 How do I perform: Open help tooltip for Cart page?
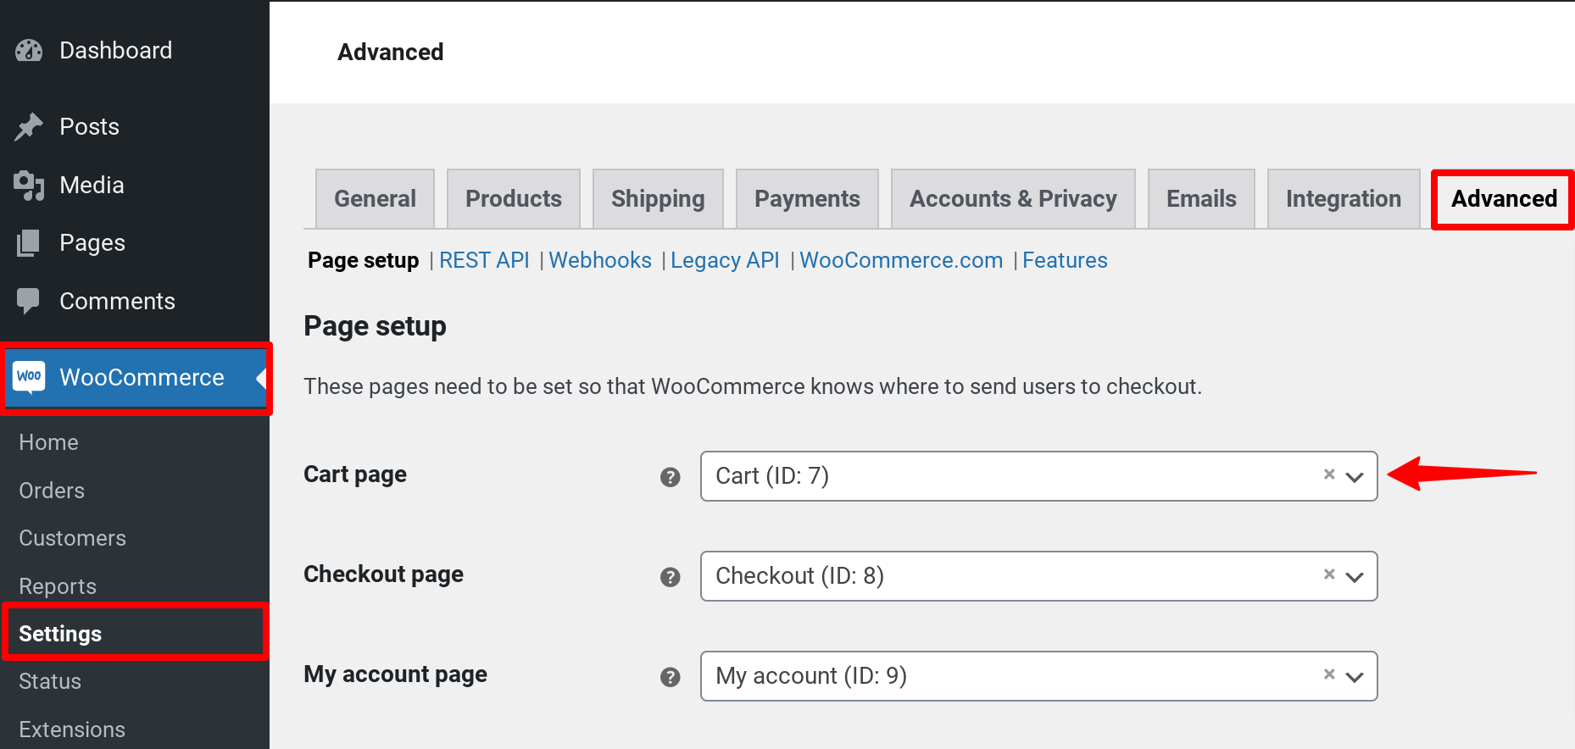click(x=671, y=477)
